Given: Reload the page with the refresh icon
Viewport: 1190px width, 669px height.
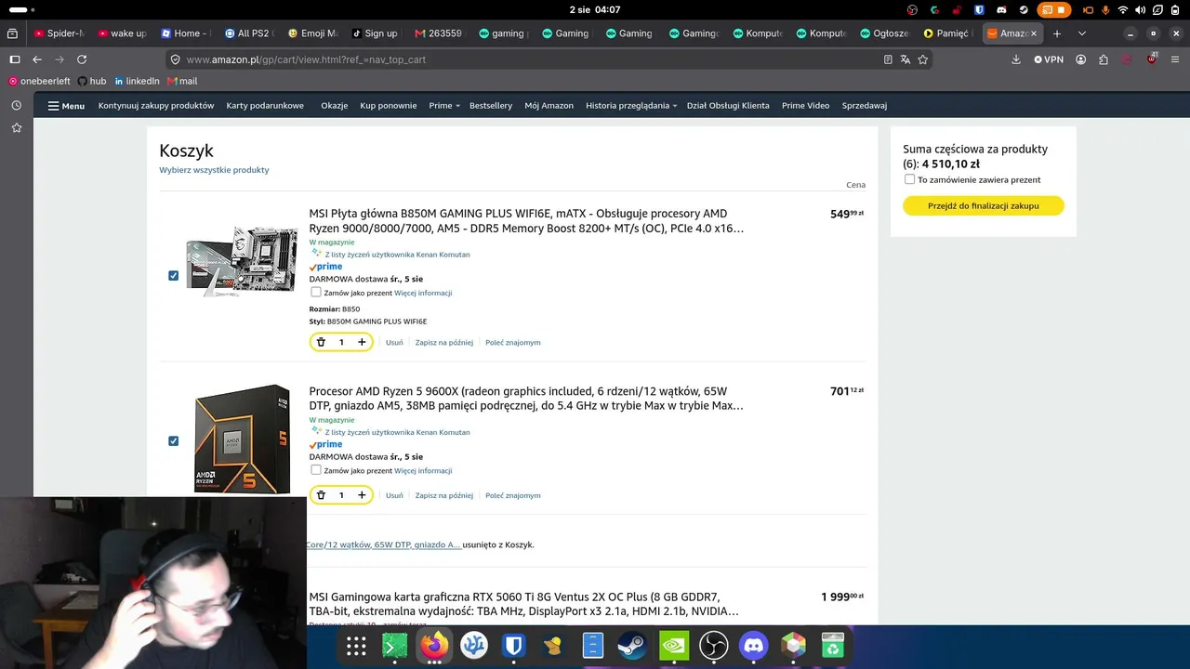Looking at the screenshot, I should [82, 59].
